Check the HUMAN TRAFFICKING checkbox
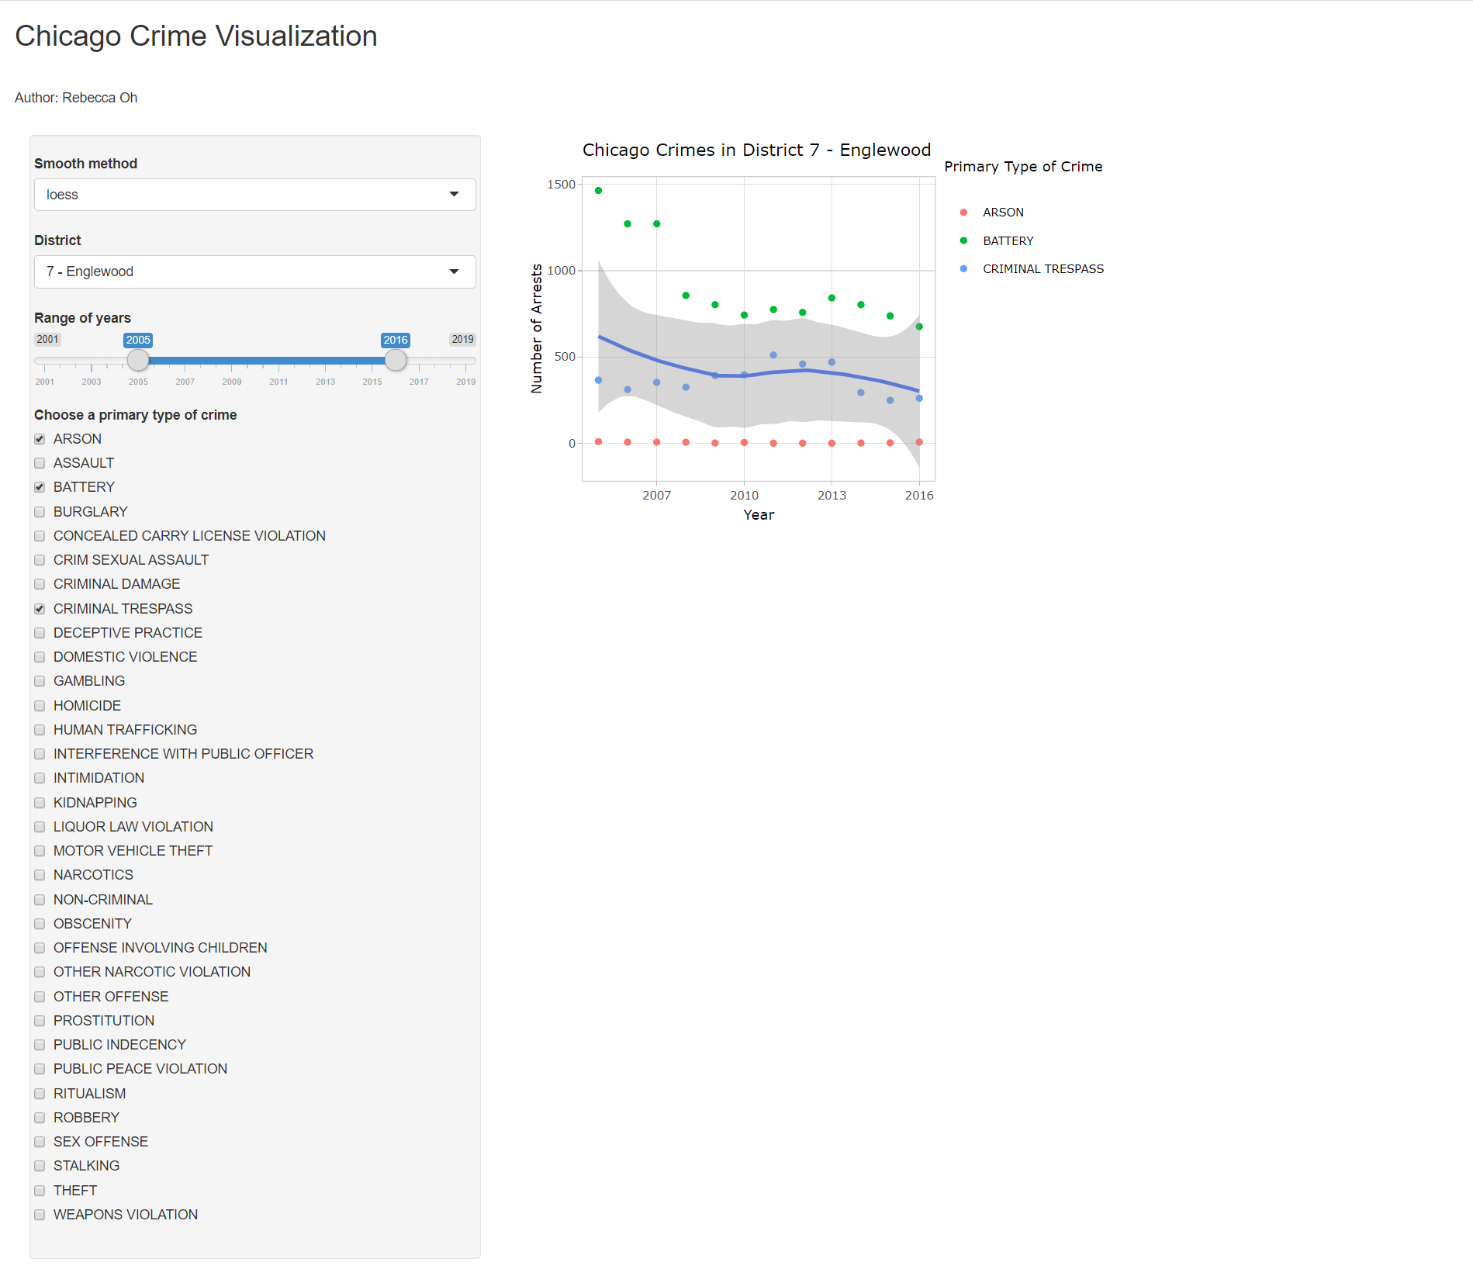 (40, 730)
